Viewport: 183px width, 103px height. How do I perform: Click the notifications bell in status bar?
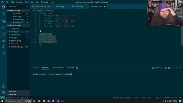180,98
